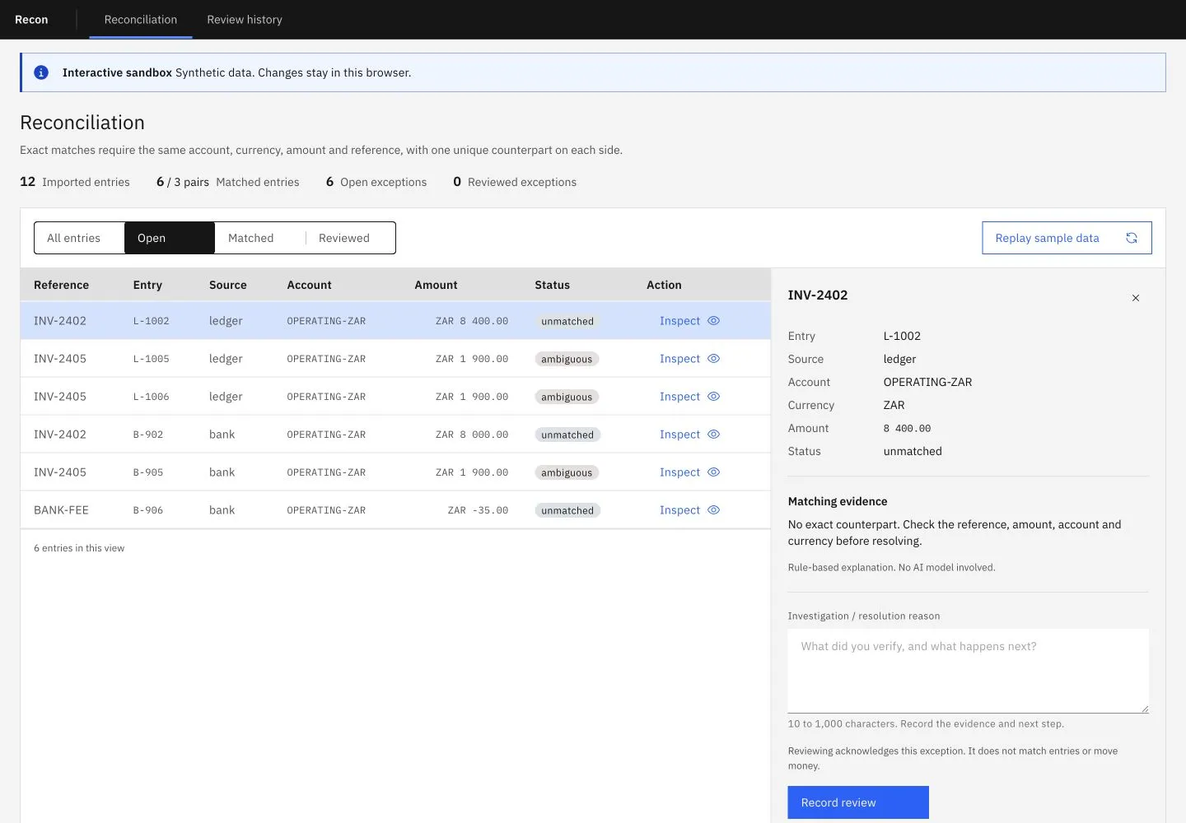The width and height of the screenshot is (1186, 823).
Task: Inspect entry L-1005
Action: [x=689, y=359]
